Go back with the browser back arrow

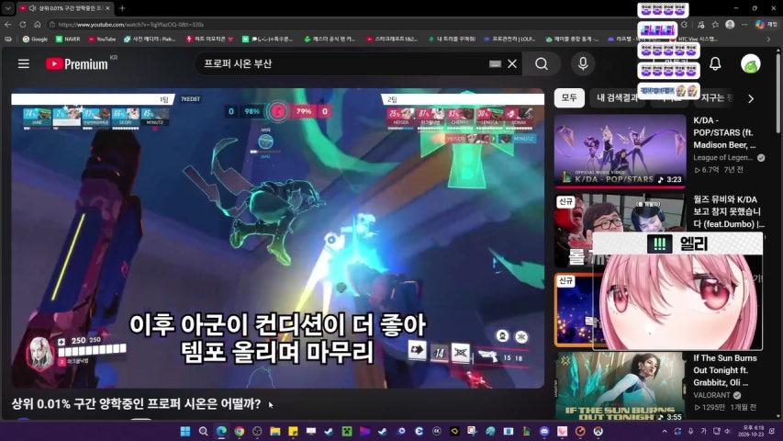(8, 25)
